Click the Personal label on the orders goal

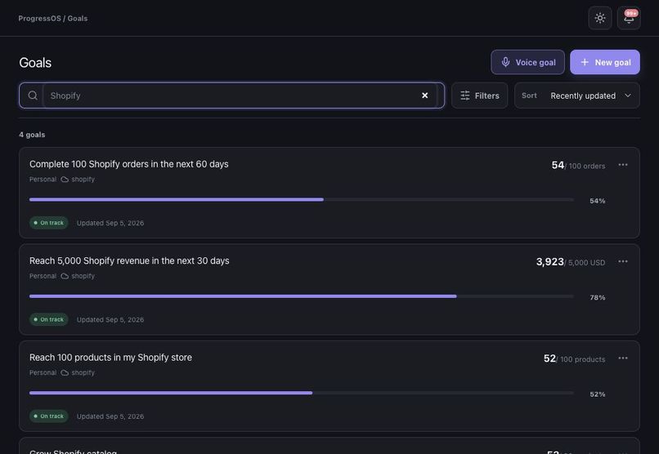[x=43, y=179]
